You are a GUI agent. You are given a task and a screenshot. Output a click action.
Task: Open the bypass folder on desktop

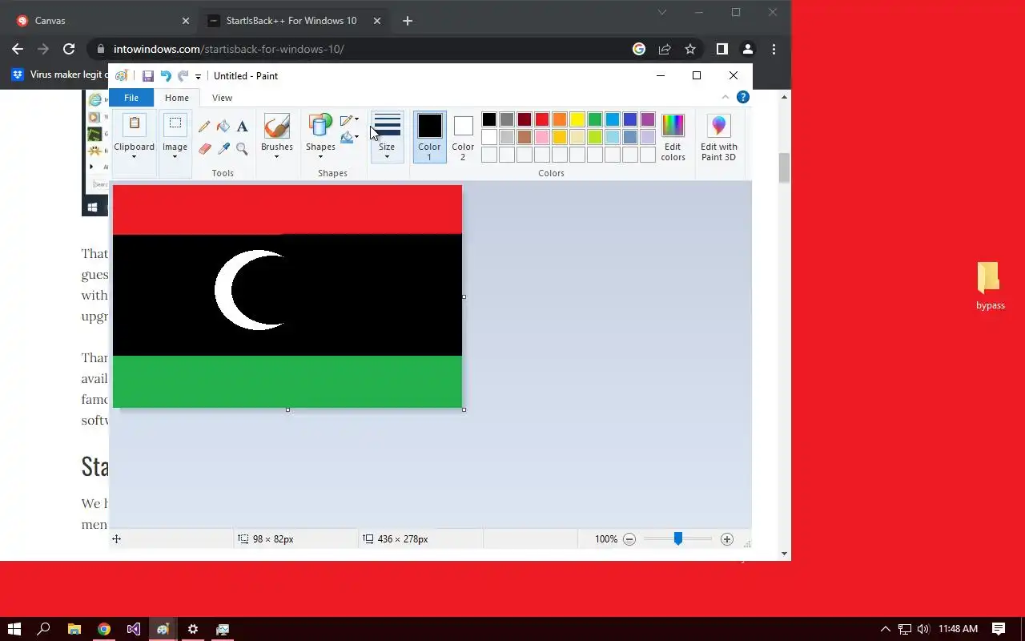(990, 286)
